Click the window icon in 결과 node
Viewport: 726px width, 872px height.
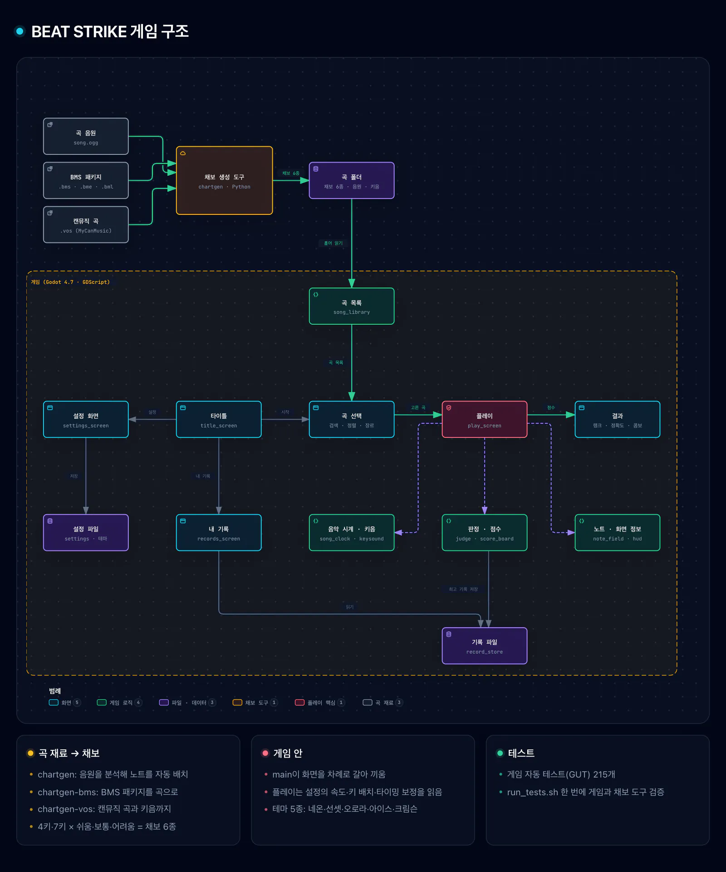click(x=582, y=408)
